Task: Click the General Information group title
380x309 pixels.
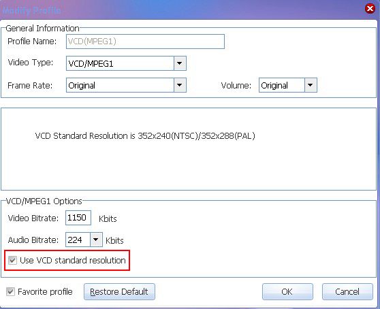Action: 42,29
